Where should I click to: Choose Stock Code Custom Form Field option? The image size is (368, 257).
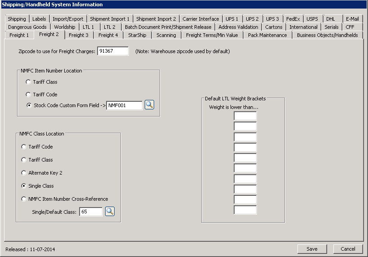pos(29,105)
